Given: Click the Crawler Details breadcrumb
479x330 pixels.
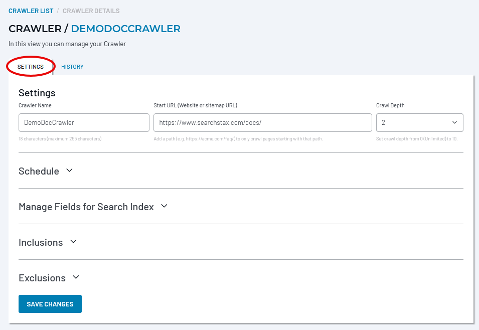Looking at the screenshot, I should (x=91, y=11).
